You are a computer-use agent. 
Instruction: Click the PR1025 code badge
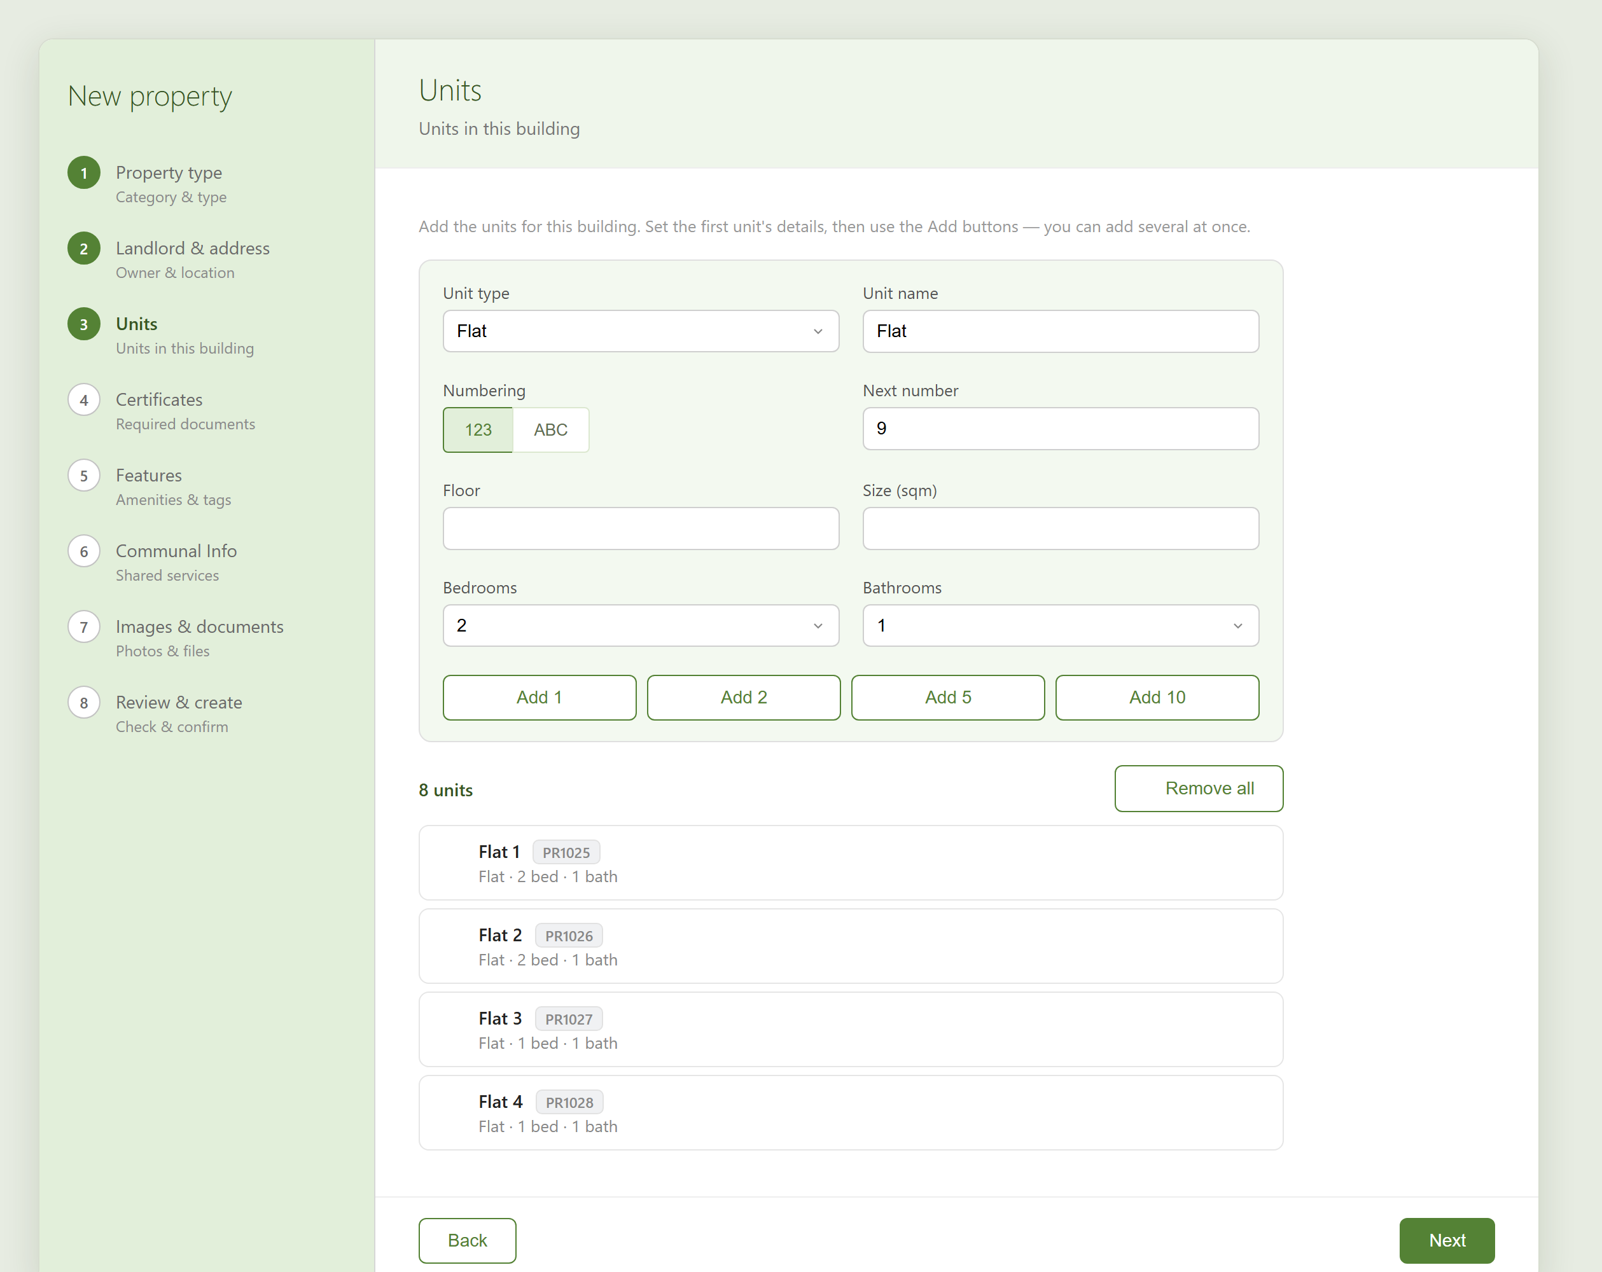pos(566,852)
